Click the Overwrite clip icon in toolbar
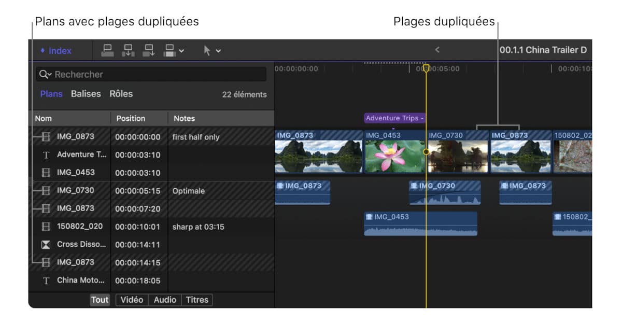Image resolution: width=622 pixels, height=323 pixels. coord(169,50)
